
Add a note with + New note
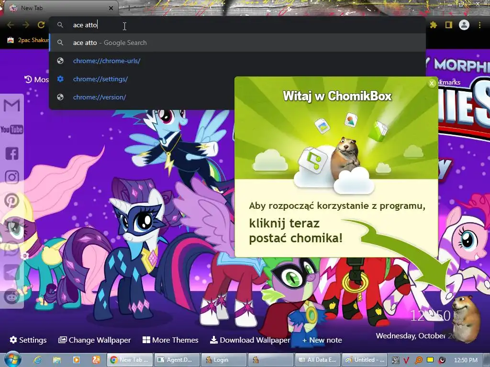click(322, 340)
